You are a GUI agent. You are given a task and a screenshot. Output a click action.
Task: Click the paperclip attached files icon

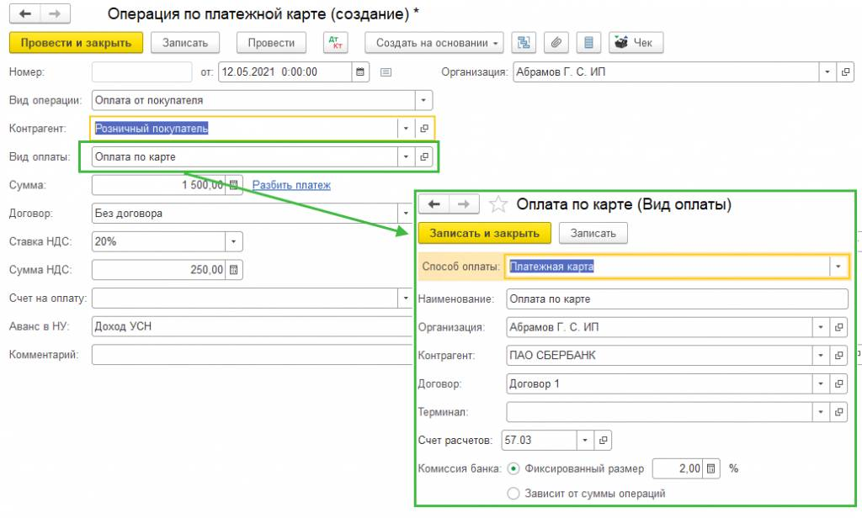(x=556, y=43)
